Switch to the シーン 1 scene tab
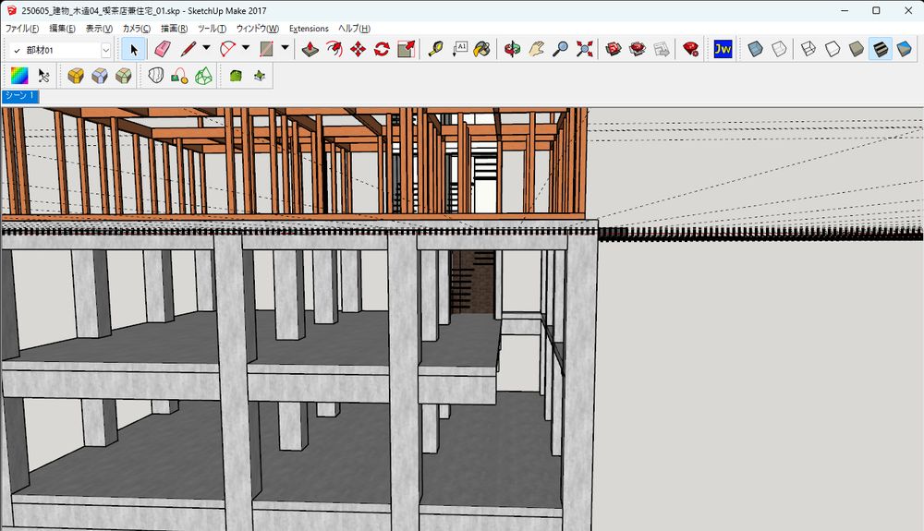924x531 pixels. pos(19,96)
